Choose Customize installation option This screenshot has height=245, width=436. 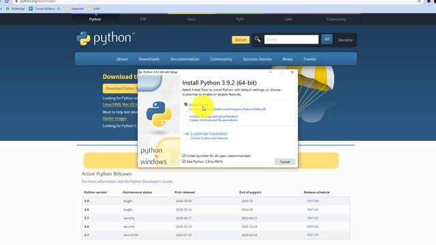[209, 133]
